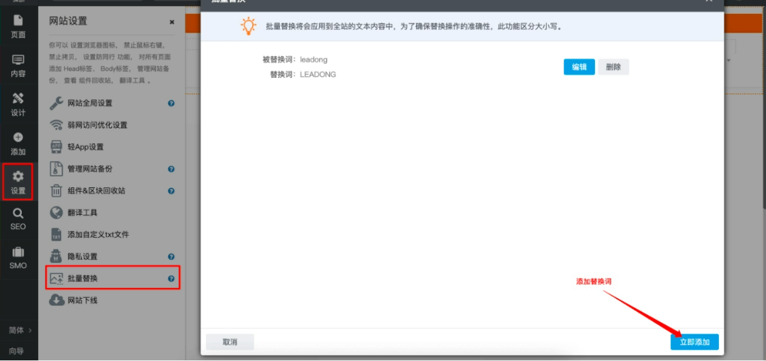Open 轻App设置 menu item
Screen dimensions: 766x361
coord(86,147)
